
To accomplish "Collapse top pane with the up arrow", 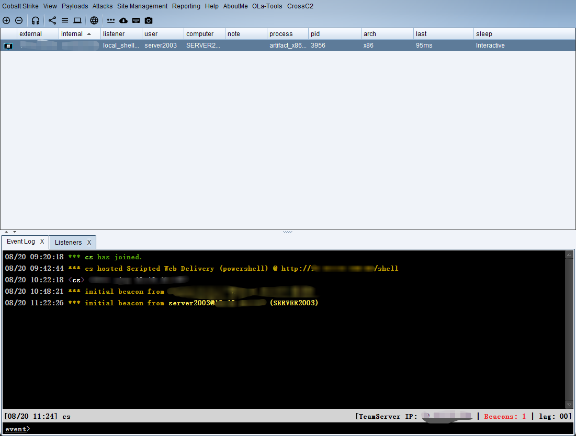I will pyautogui.click(x=6, y=232).
